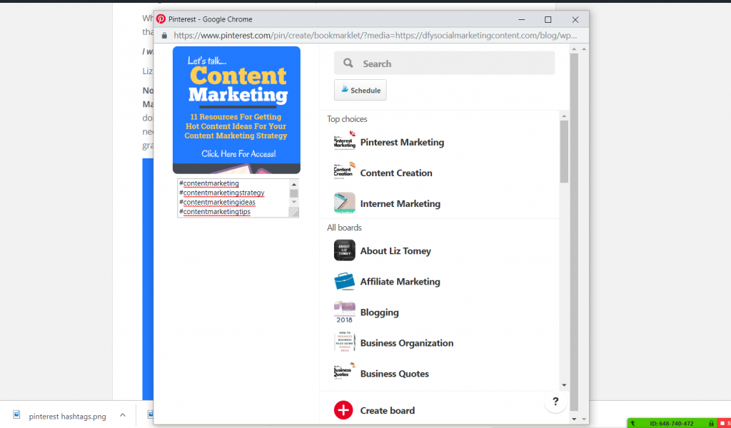Click the Tailwind icon on the Schedule button

click(x=345, y=89)
